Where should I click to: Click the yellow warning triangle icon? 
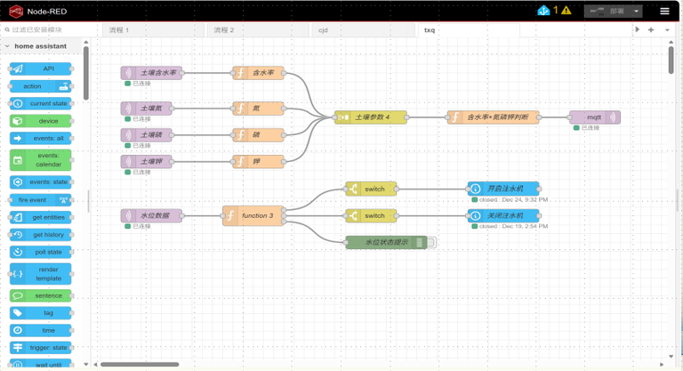pyautogui.click(x=566, y=11)
